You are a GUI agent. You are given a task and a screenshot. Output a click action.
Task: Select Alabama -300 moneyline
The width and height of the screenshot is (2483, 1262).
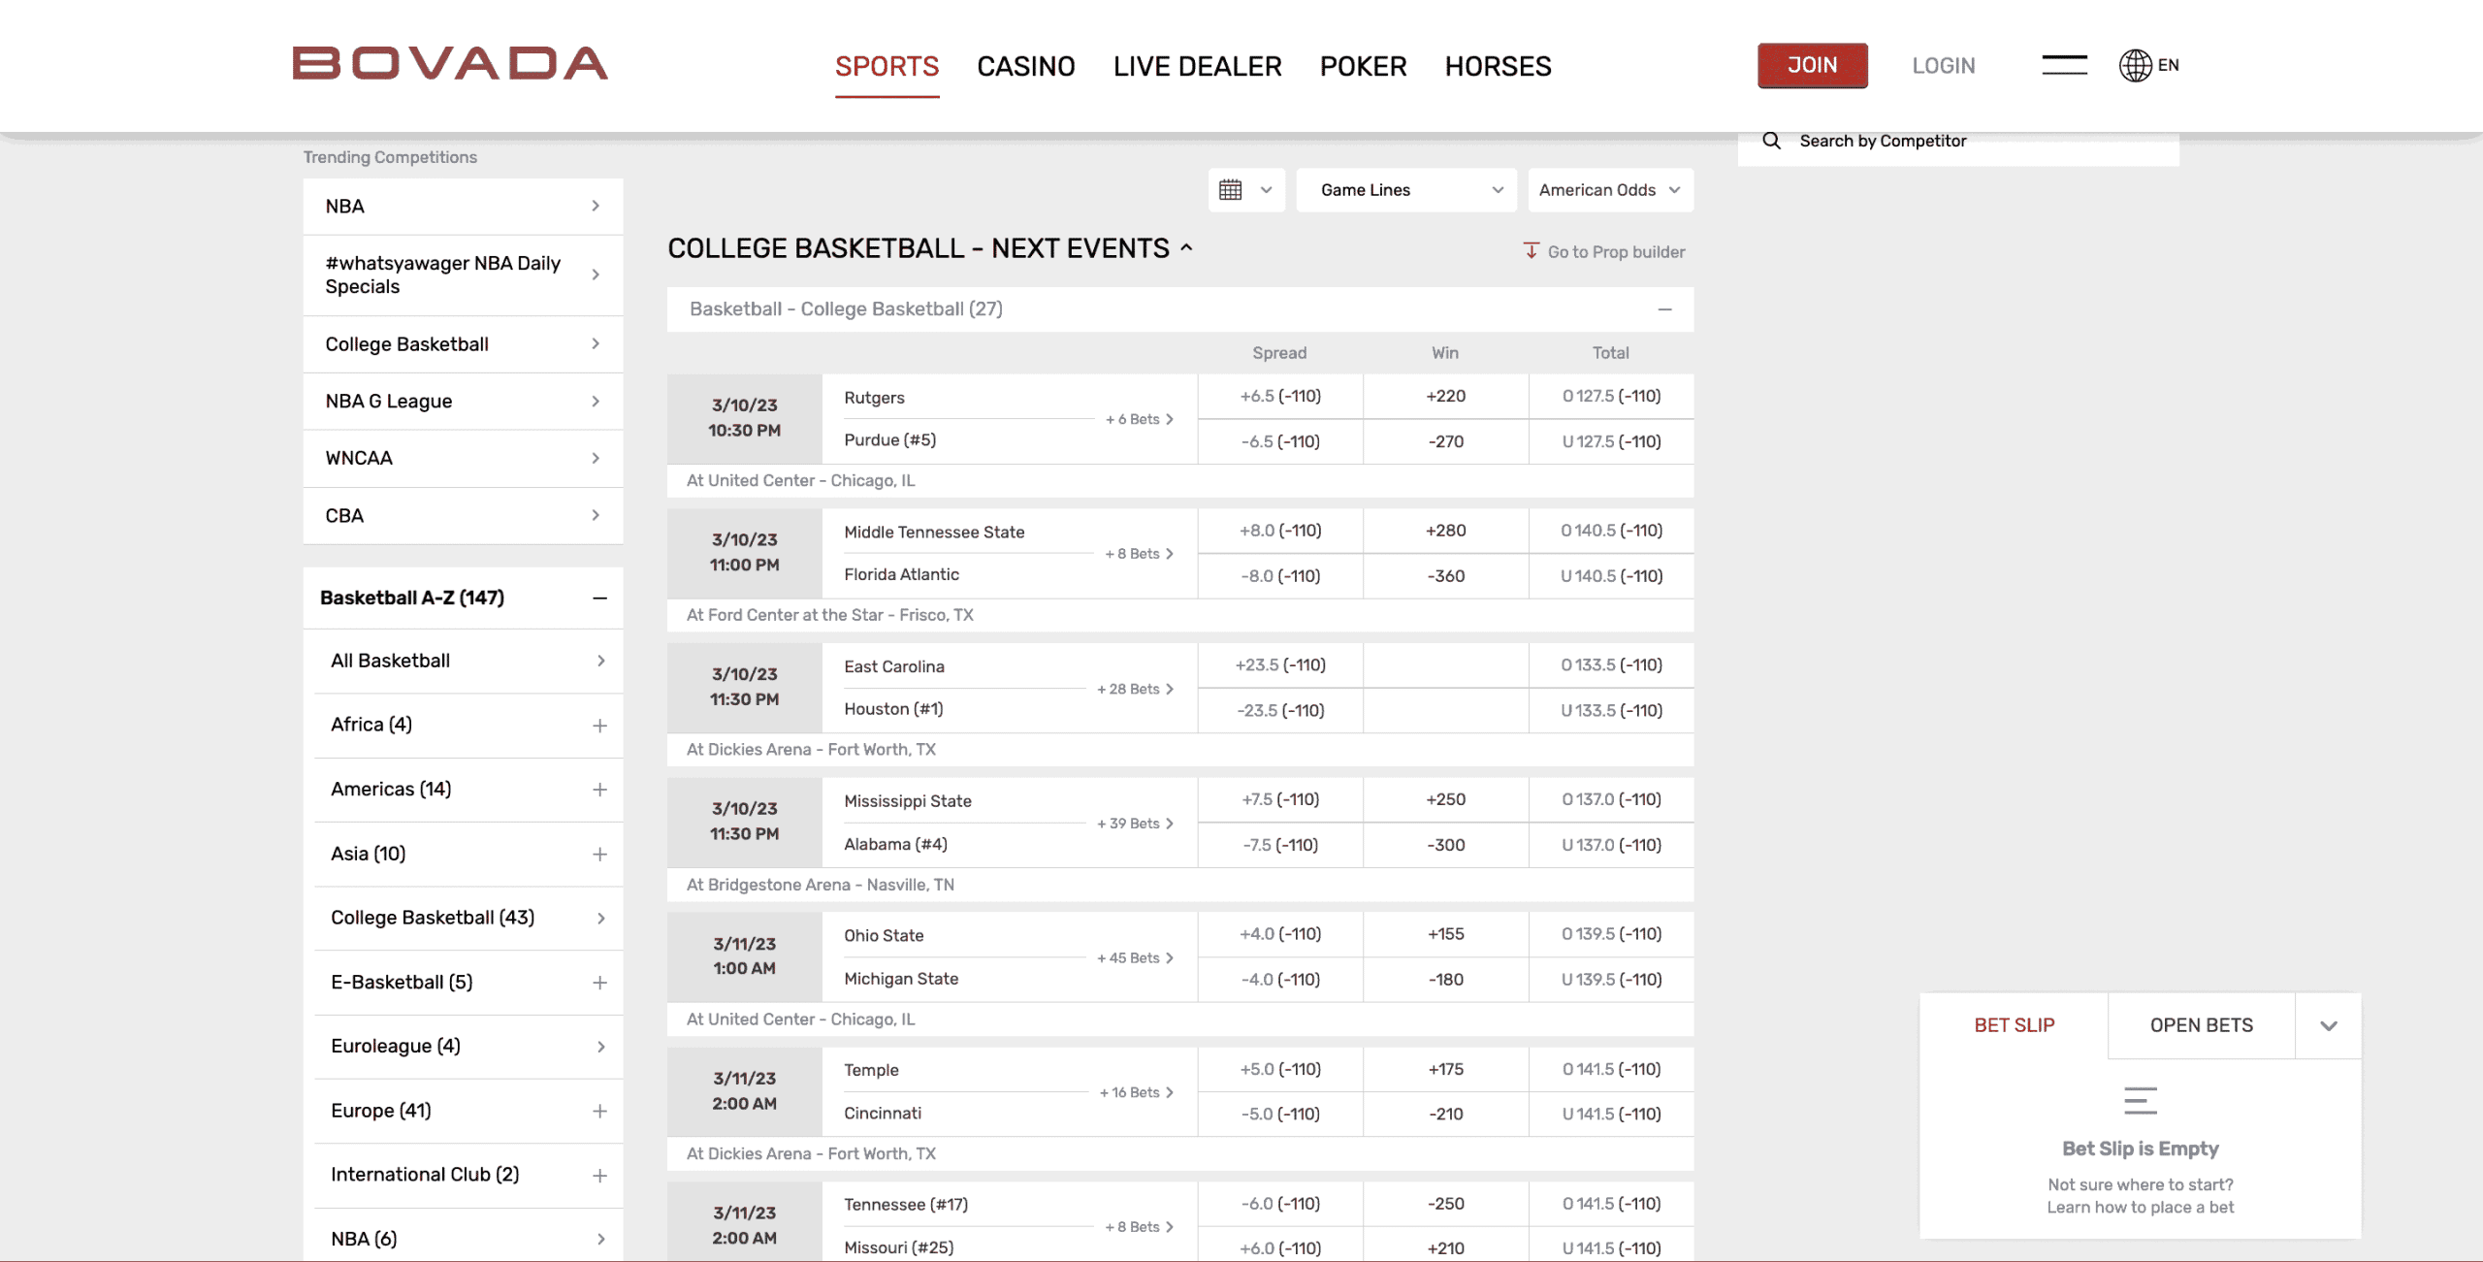(x=1445, y=846)
